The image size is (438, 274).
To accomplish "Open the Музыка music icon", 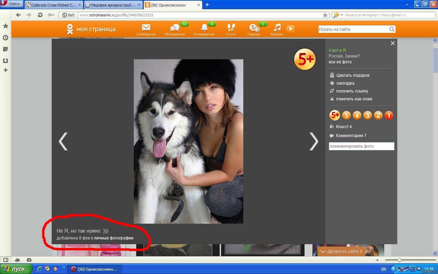I will point(277,29).
